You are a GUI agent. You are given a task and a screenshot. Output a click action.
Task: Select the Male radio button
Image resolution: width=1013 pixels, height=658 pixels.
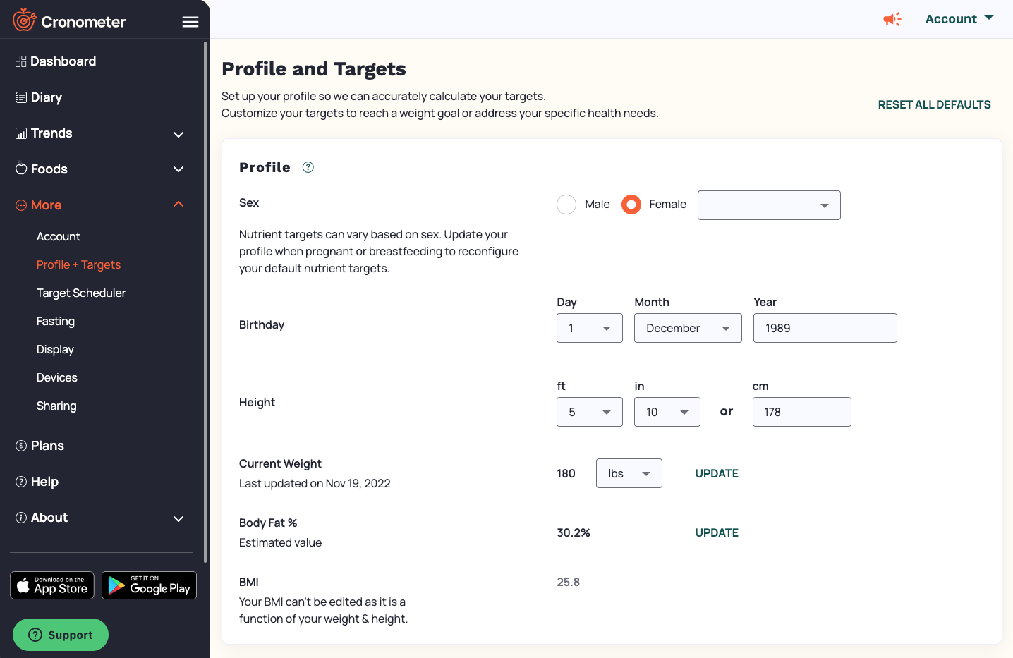pyautogui.click(x=566, y=205)
